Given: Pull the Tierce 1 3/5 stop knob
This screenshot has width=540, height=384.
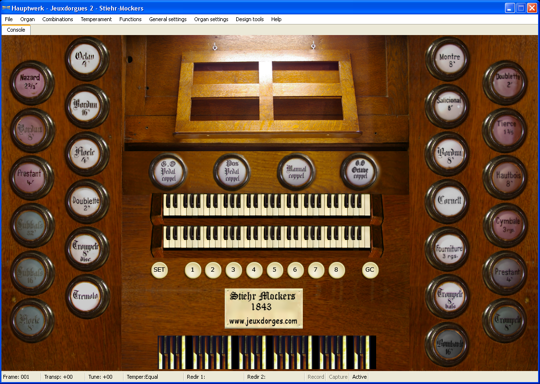Looking at the screenshot, I should [x=505, y=130].
